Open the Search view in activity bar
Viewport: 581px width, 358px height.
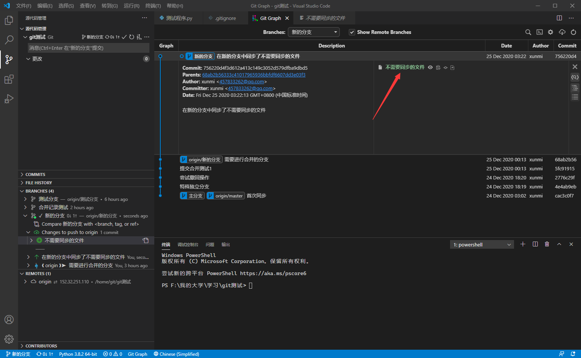click(9, 40)
